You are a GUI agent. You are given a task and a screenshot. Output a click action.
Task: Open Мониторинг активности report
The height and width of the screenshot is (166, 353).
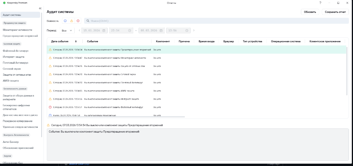tap(17, 30)
